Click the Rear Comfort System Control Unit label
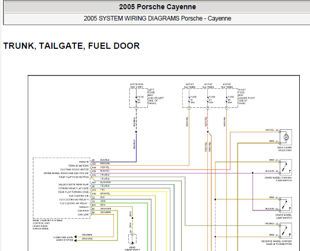This screenshot has height=251, width=310. click(47, 224)
